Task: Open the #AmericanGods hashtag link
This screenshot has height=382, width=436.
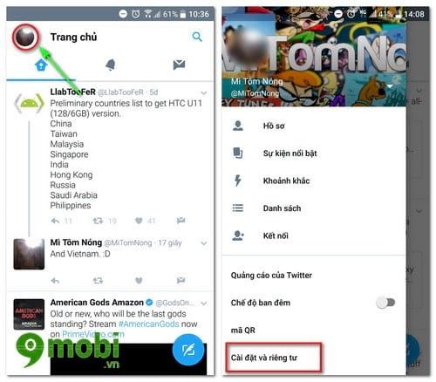Action: pyautogui.click(x=149, y=324)
